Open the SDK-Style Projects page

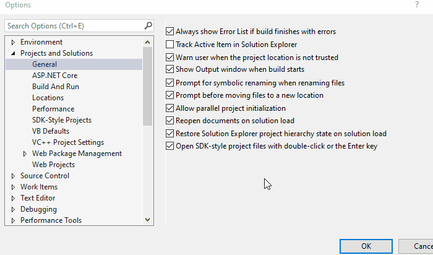[x=62, y=120]
